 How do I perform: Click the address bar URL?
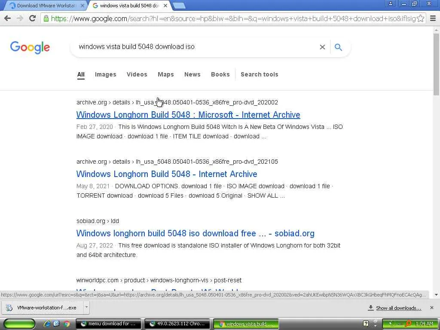(x=233, y=18)
